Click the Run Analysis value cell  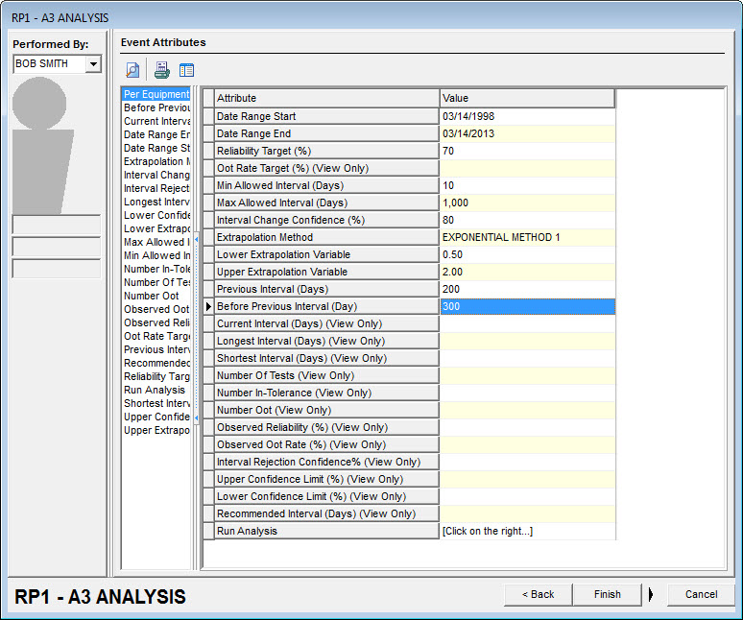(x=527, y=531)
